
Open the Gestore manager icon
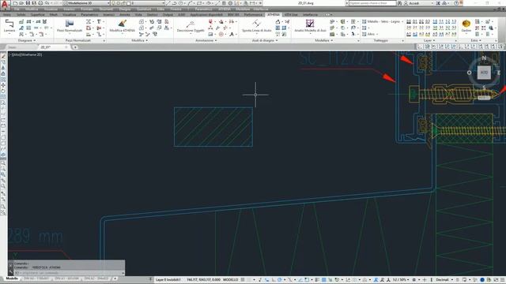click(466, 26)
